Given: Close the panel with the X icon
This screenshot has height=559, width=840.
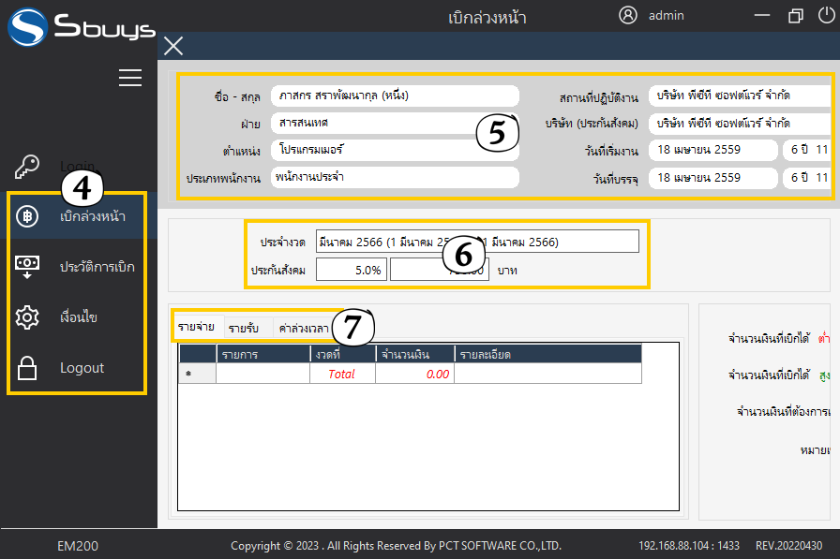Looking at the screenshot, I should 173,46.
